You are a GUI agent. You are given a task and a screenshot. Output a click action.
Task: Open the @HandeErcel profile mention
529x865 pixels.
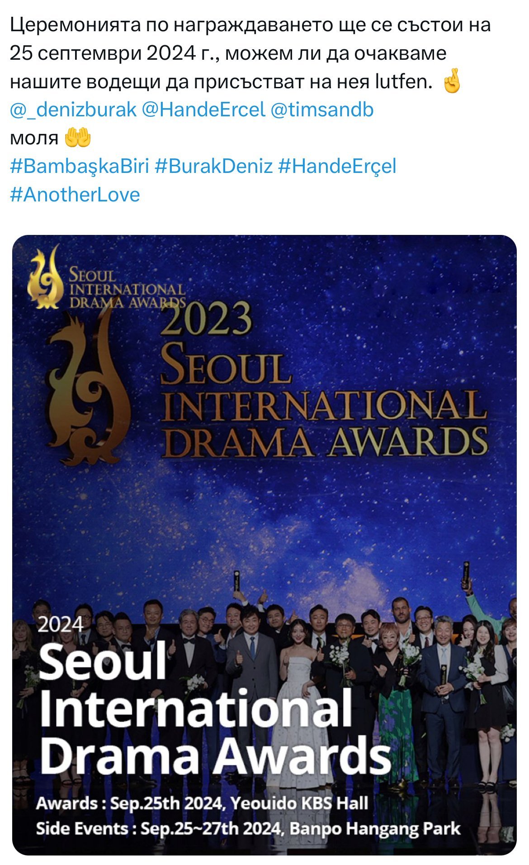203,110
